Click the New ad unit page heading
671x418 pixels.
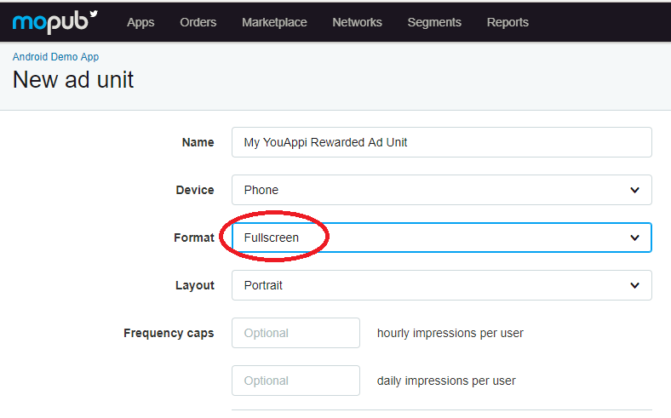point(73,81)
